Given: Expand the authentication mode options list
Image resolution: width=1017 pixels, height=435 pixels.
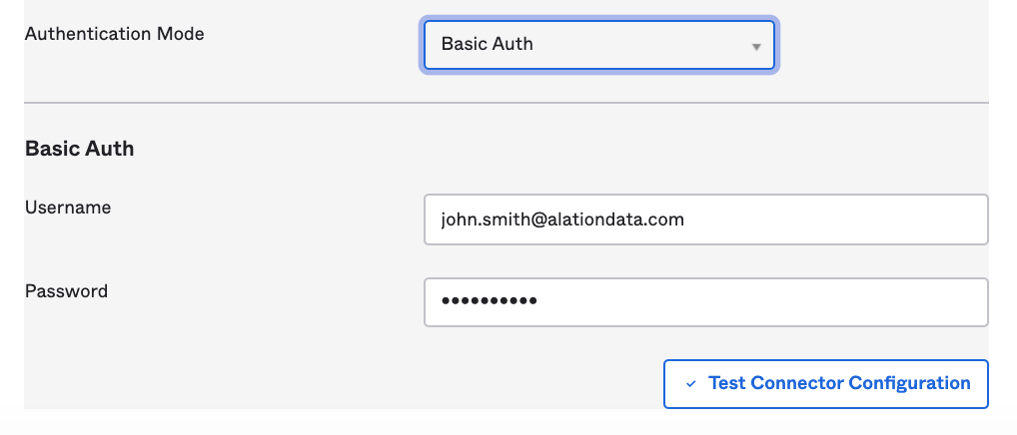Looking at the screenshot, I should tap(598, 45).
